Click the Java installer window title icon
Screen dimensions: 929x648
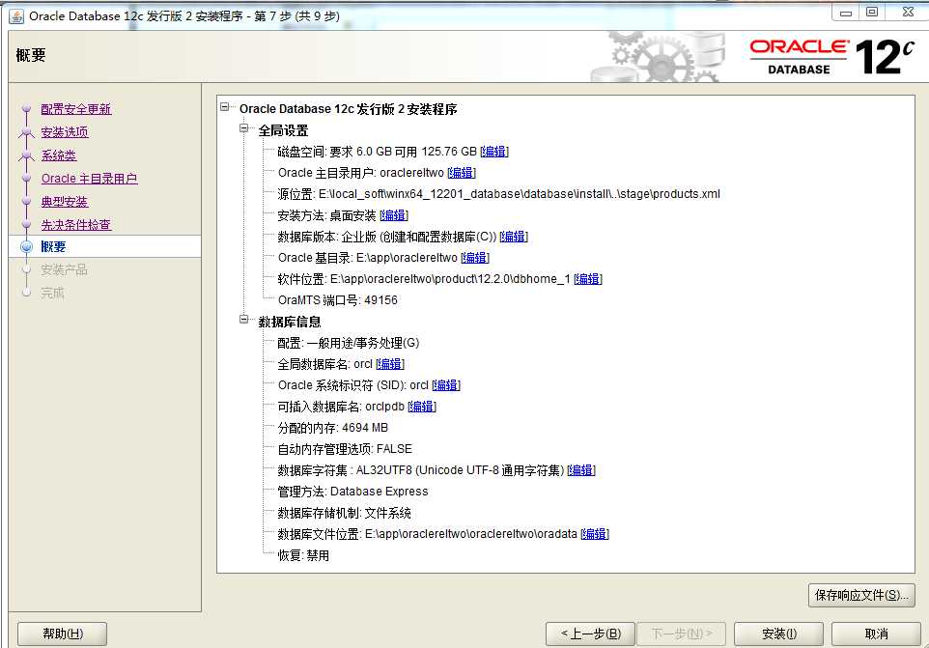click(x=16, y=16)
